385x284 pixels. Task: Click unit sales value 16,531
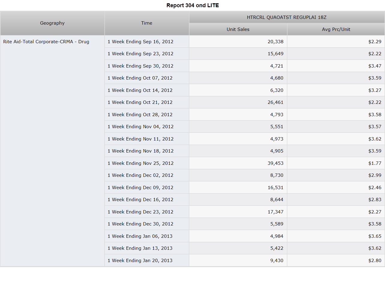(238, 187)
